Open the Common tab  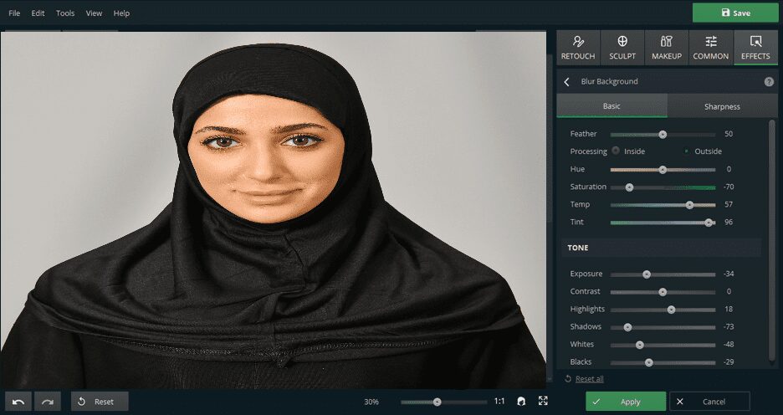(x=710, y=48)
